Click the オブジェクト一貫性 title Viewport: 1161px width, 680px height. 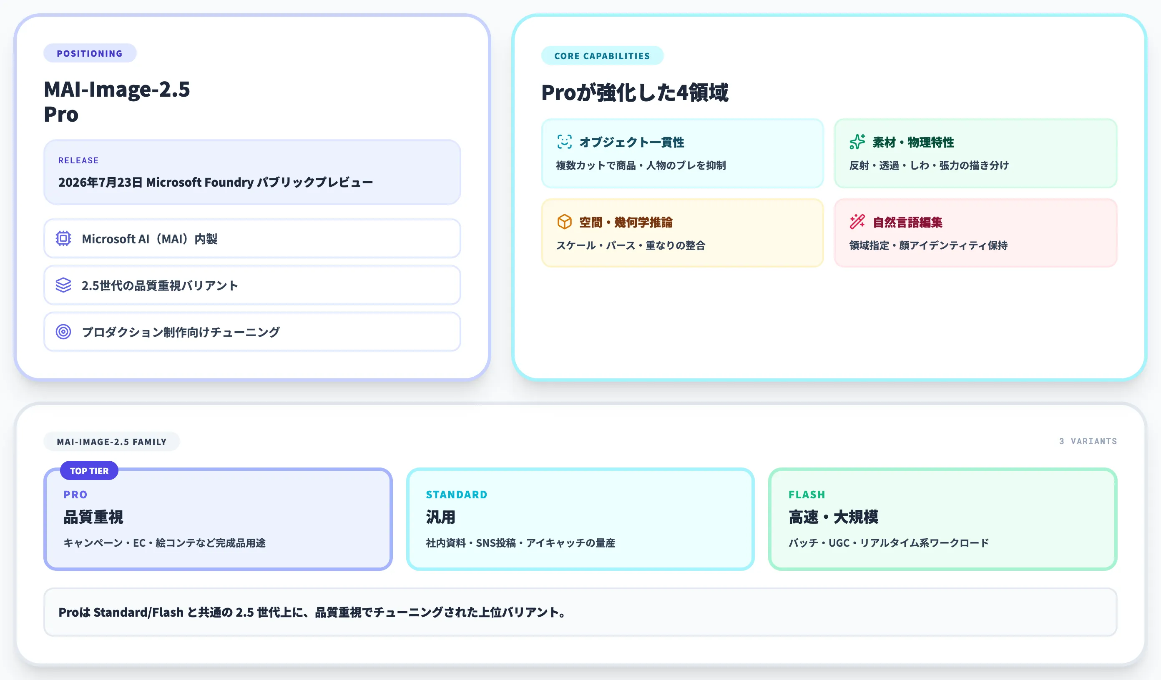coord(632,142)
